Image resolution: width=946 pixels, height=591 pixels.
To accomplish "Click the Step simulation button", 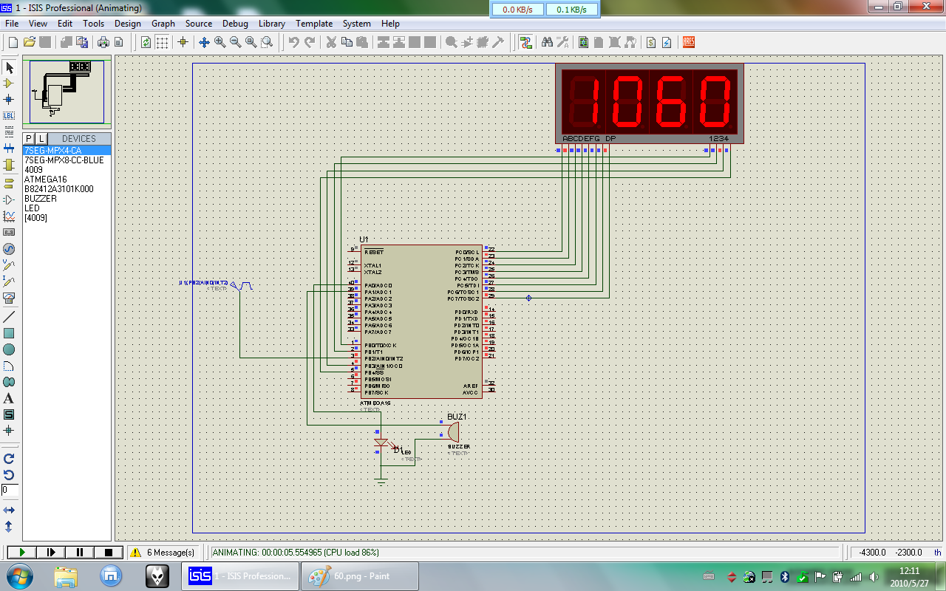I will pyautogui.click(x=51, y=552).
